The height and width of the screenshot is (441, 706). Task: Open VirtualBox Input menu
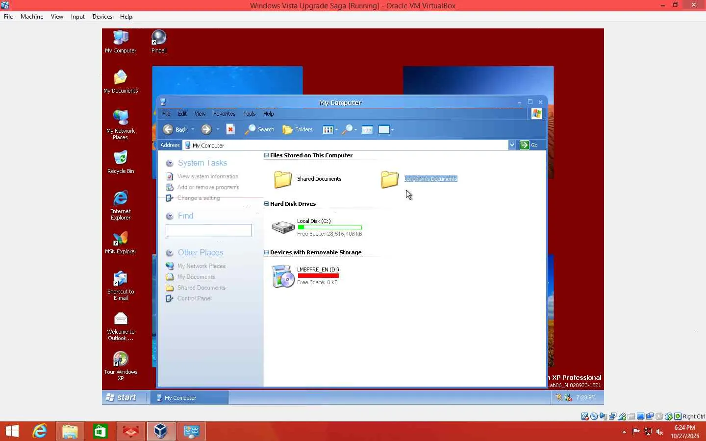click(x=78, y=17)
